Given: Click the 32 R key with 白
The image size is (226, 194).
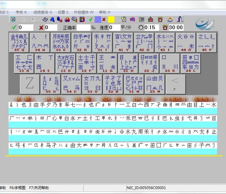Looking at the screenshot, I should click(82, 42).
